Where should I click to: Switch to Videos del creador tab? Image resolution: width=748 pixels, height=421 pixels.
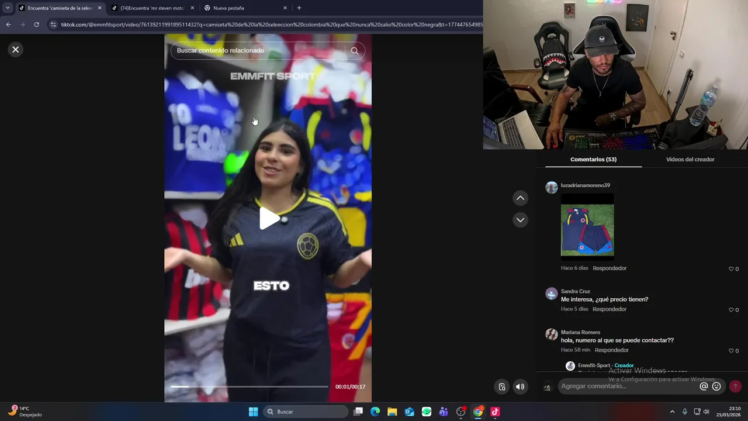pyautogui.click(x=690, y=159)
